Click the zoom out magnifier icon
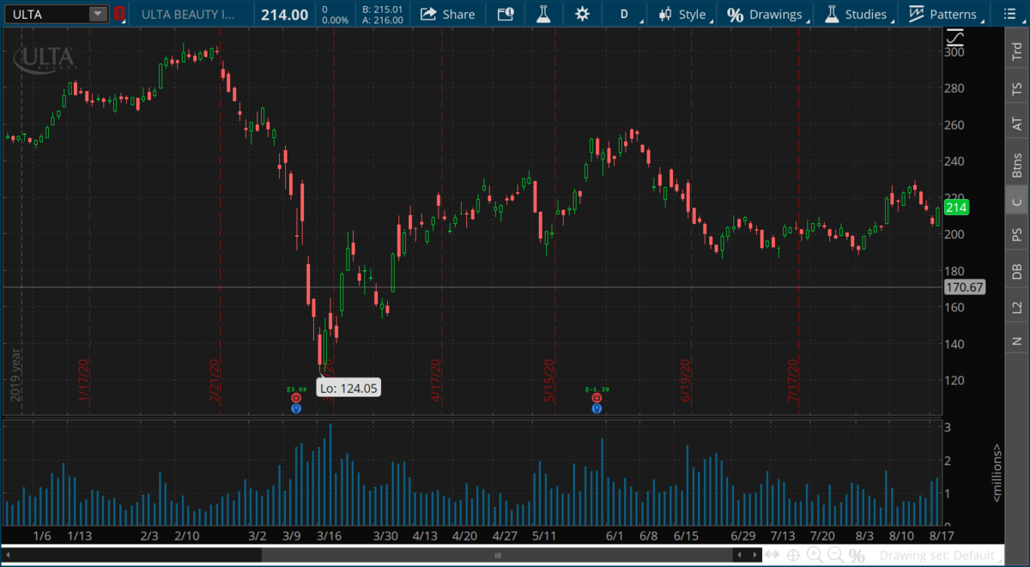The image size is (1030, 567). click(835, 556)
